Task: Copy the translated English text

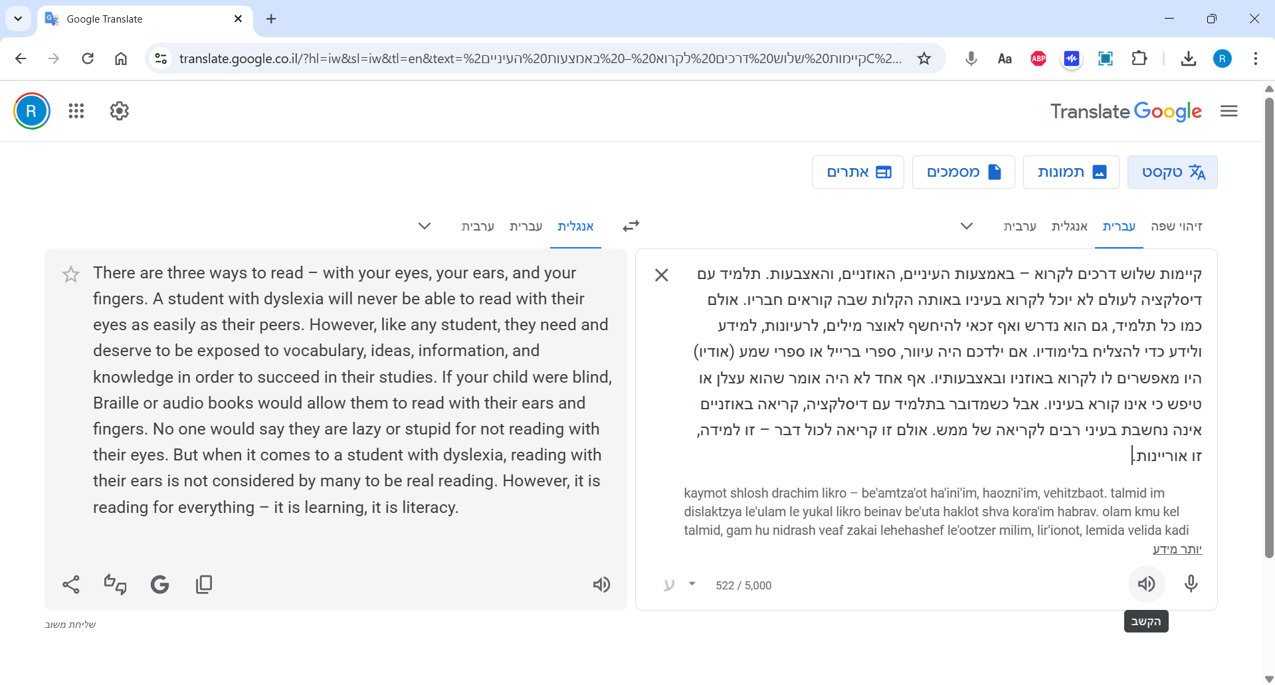Action: coord(204,585)
